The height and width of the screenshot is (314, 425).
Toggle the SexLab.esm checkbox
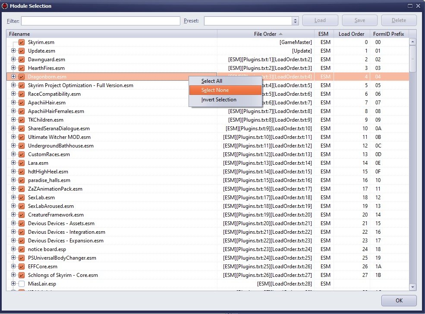click(x=22, y=198)
